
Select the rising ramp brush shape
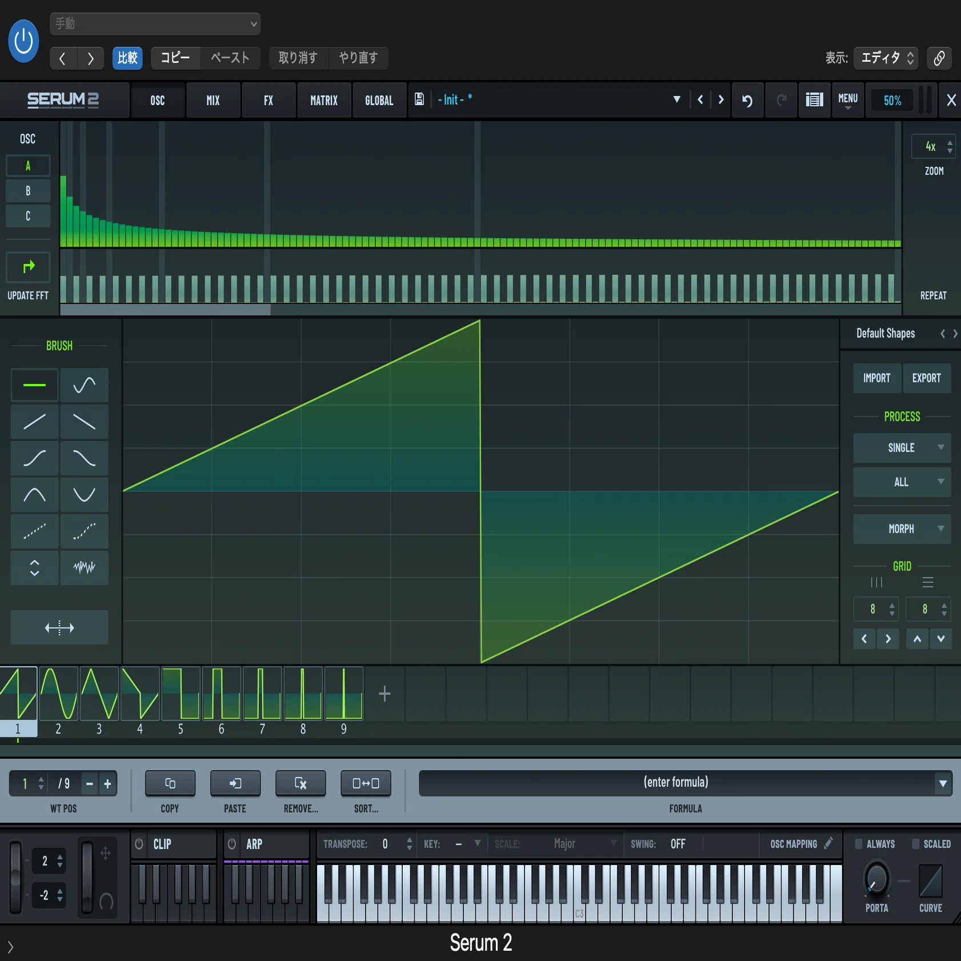coord(34,422)
